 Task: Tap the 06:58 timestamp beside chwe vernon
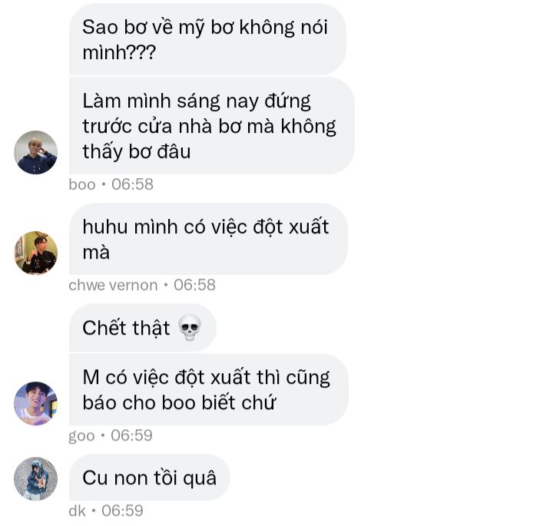coord(194,285)
